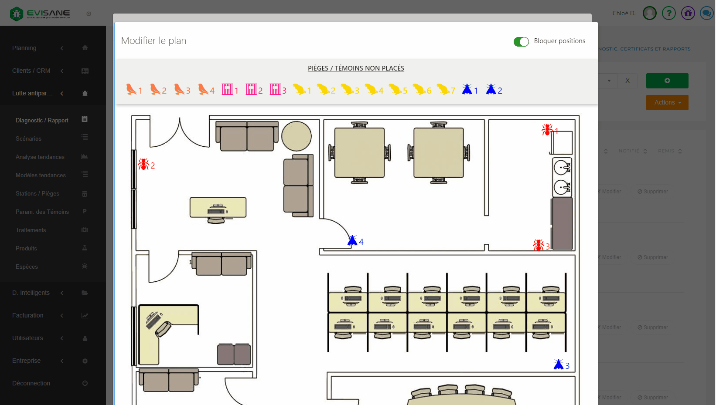
Task: Click the green add button
Action: pos(667,81)
